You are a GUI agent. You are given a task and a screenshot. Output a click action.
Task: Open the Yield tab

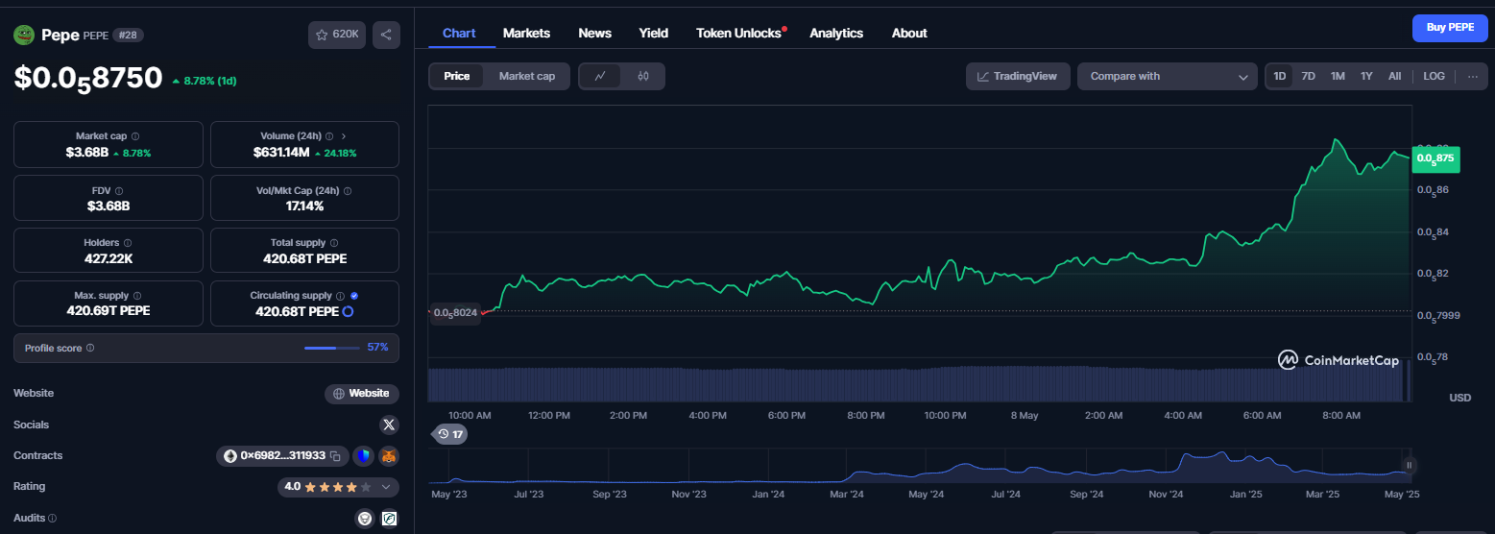(x=654, y=33)
